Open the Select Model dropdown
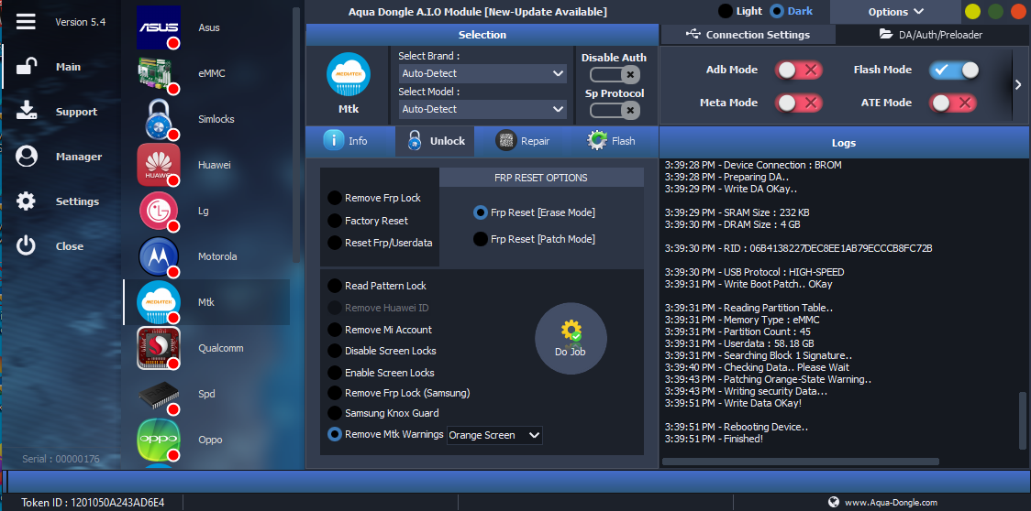 click(482, 109)
